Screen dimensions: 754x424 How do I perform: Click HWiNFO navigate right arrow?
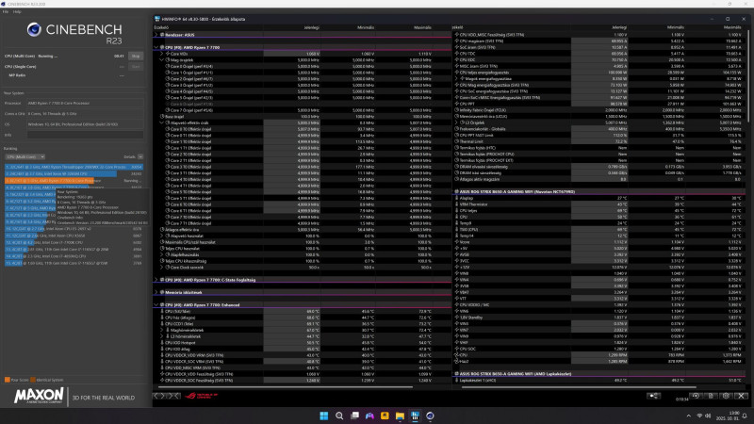[162, 396]
